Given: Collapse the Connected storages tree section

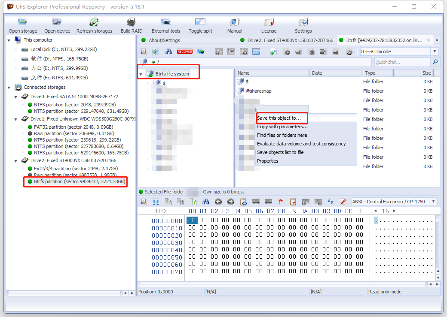Looking at the screenshot, I should pos(9,87).
